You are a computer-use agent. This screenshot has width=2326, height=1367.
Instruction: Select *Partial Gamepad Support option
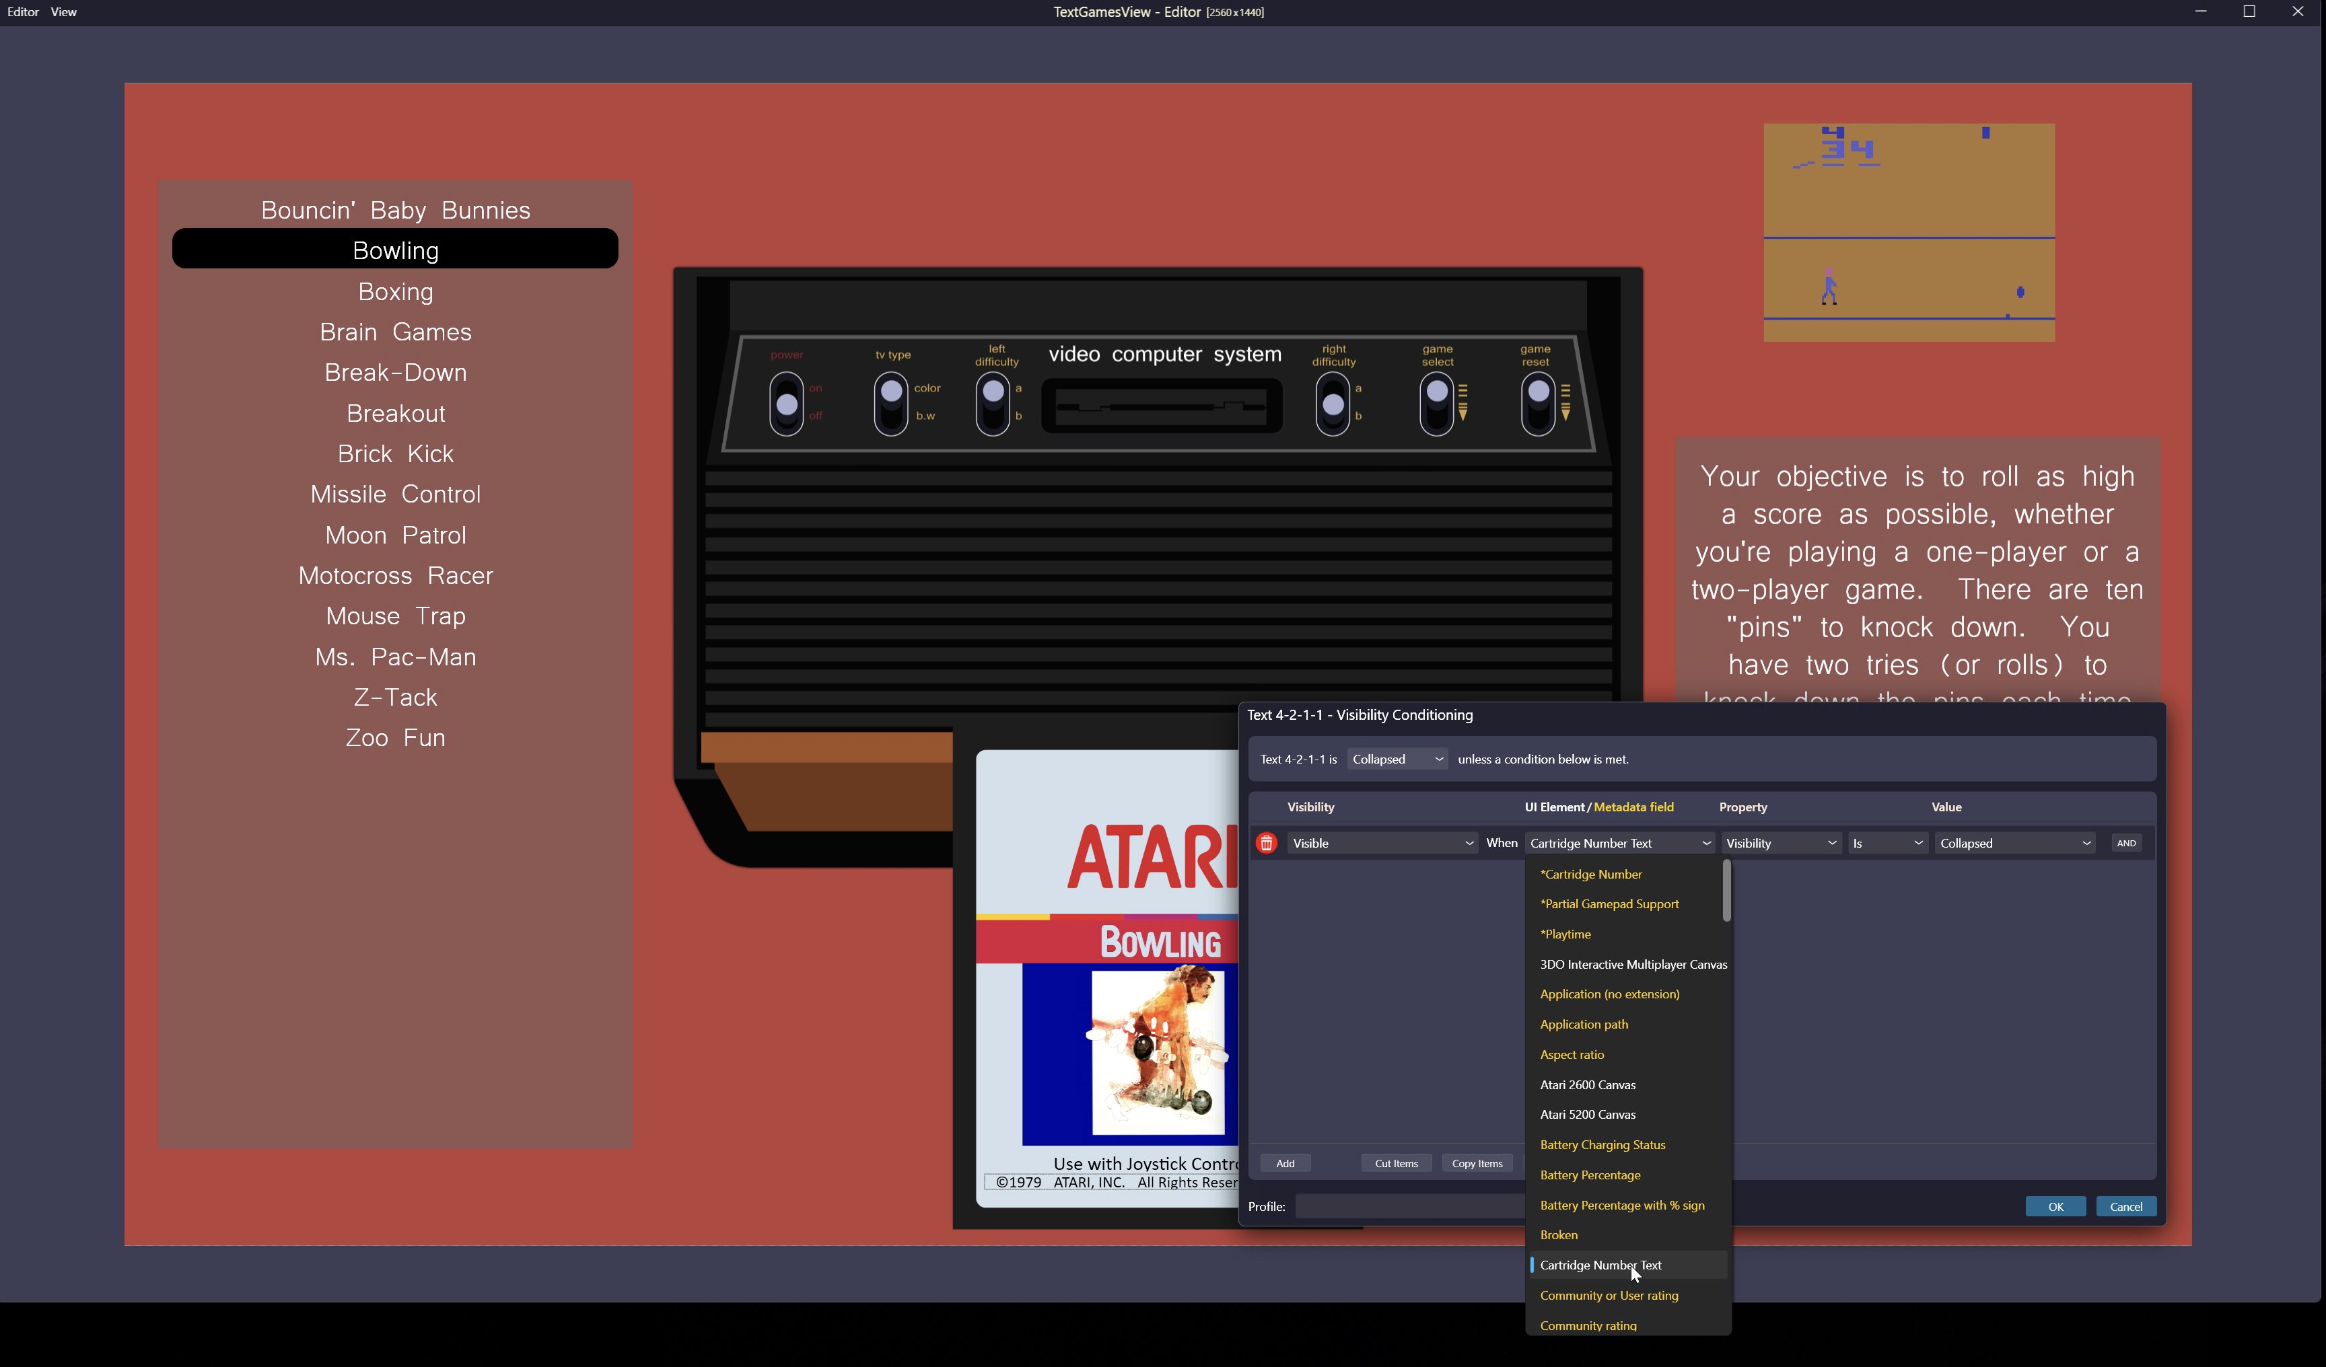(x=1626, y=904)
